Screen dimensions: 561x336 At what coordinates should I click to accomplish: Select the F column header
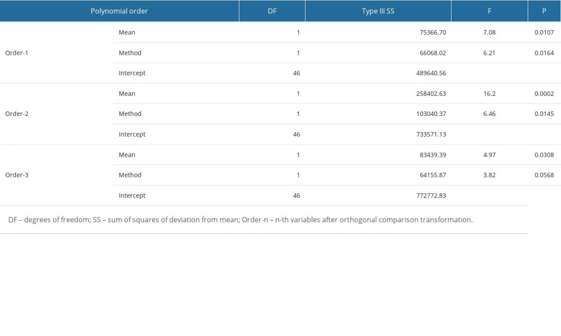[489, 11]
